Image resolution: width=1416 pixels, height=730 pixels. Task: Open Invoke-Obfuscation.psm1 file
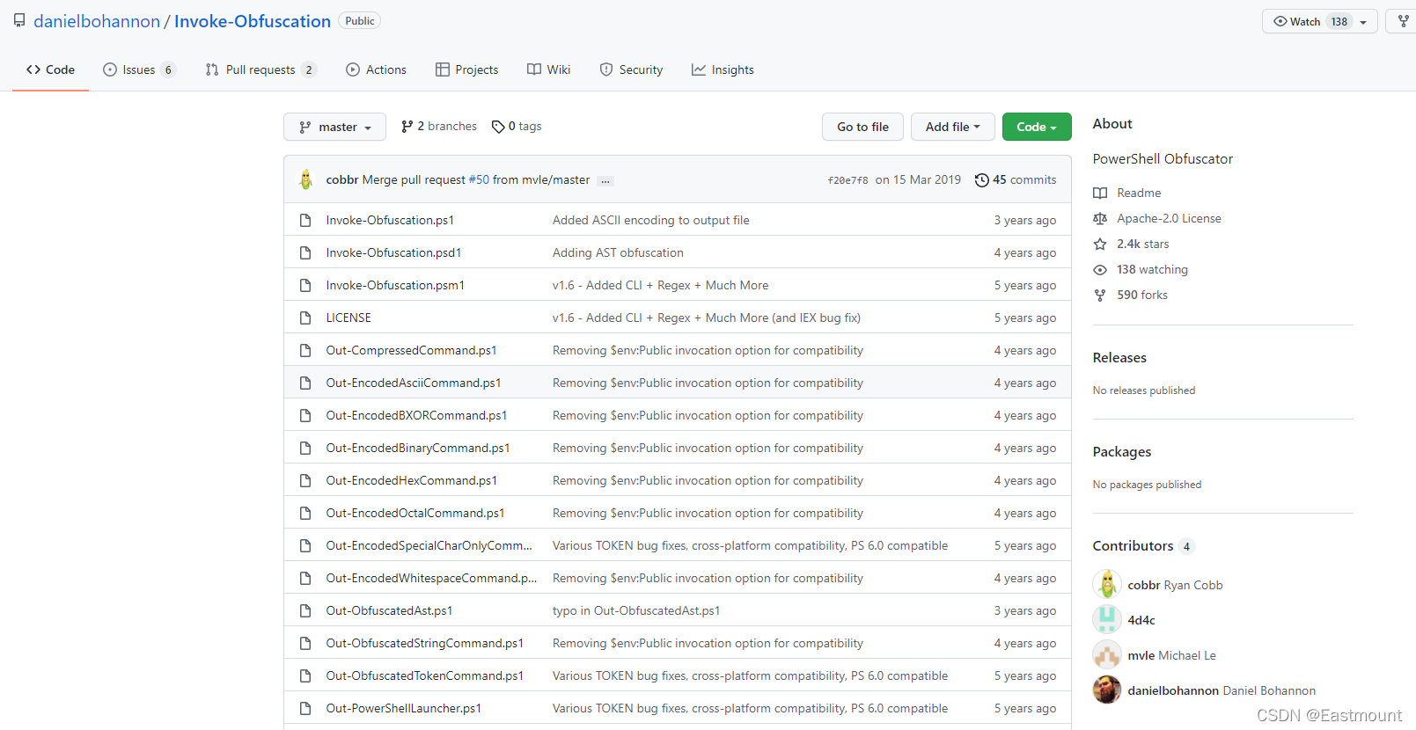pos(395,285)
